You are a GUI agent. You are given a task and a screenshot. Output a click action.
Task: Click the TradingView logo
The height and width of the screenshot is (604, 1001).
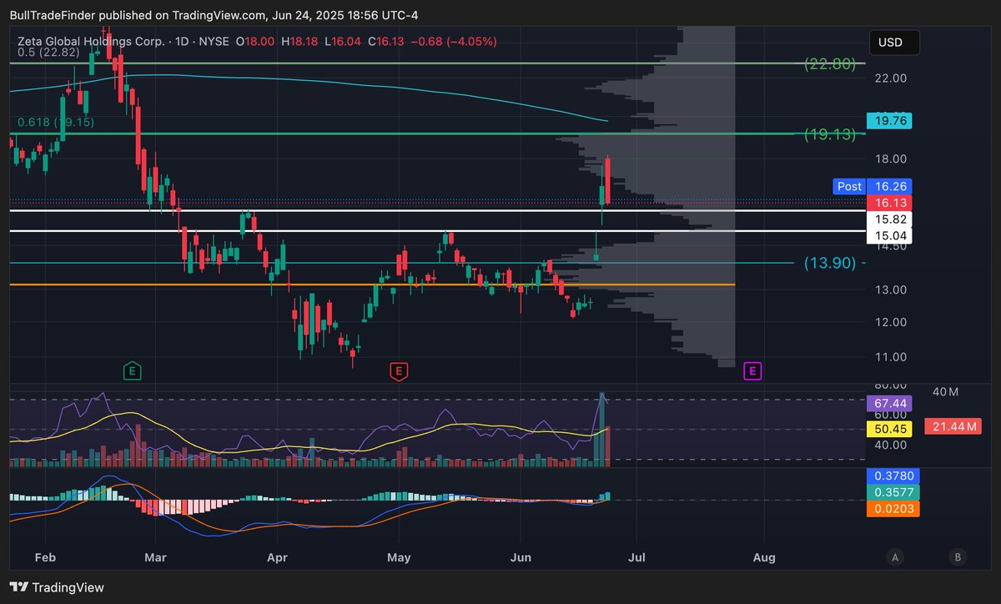[57, 587]
